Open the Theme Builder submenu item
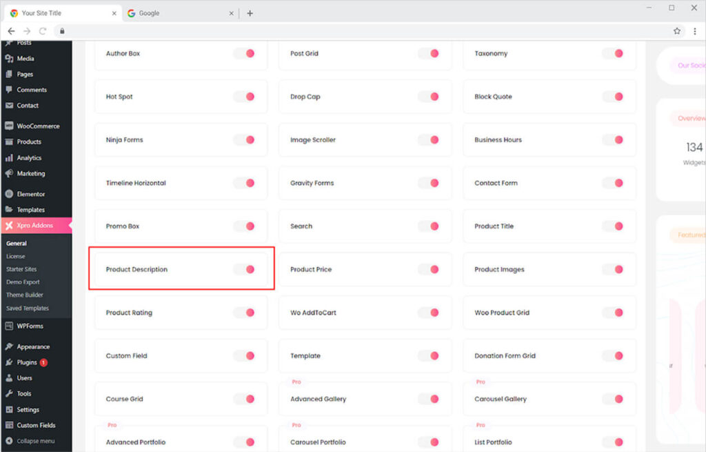 click(25, 295)
